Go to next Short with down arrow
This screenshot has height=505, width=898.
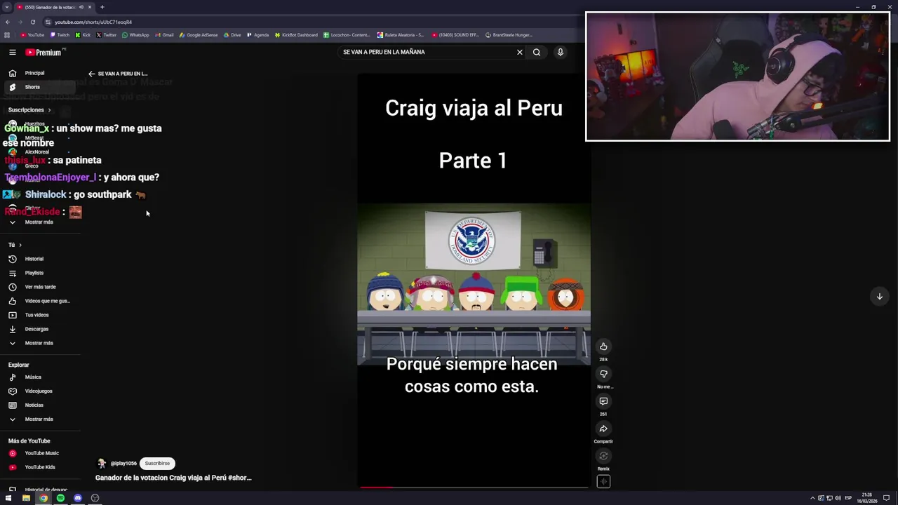[x=879, y=296]
